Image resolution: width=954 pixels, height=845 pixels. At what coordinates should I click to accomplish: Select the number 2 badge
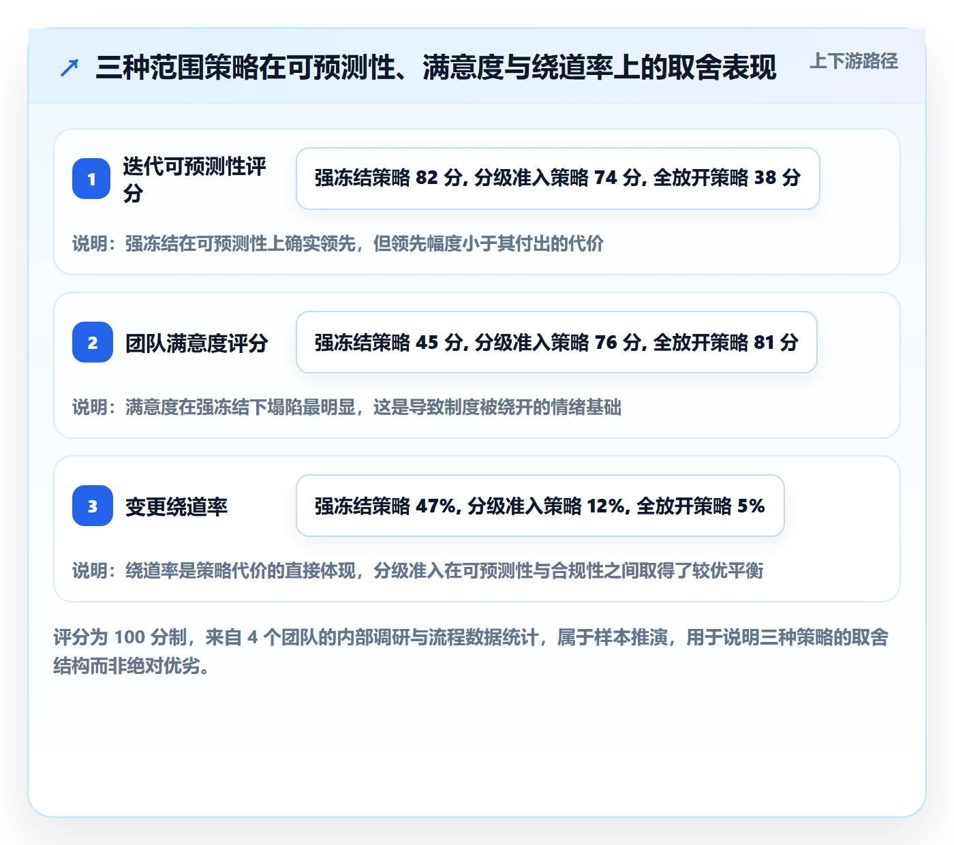point(93,342)
